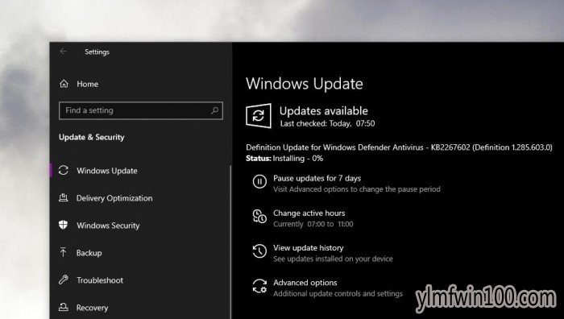The width and height of the screenshot is (564, 319).
Task: Click the Windows Update page title
Action: coord(305,84)
